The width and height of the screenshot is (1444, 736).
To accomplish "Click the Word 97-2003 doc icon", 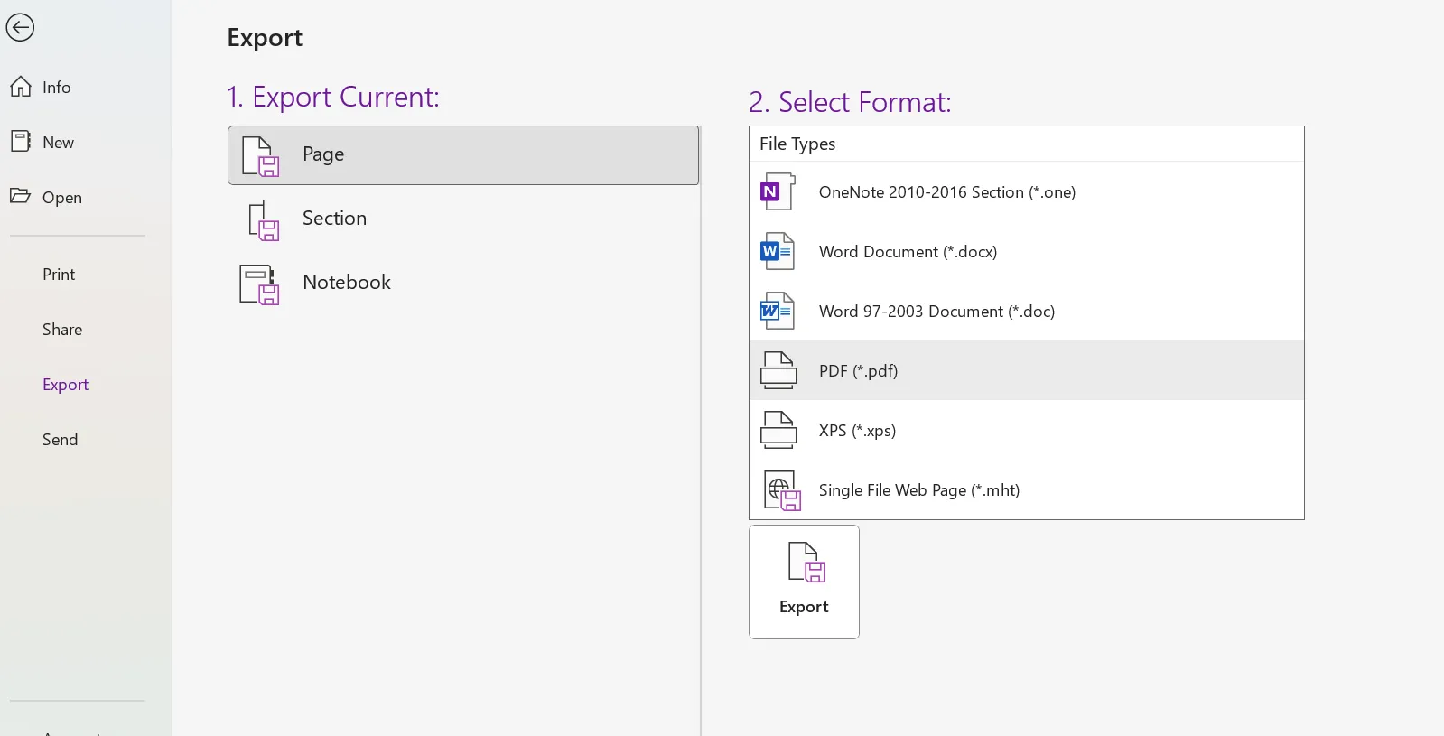I will coord(778,311).
